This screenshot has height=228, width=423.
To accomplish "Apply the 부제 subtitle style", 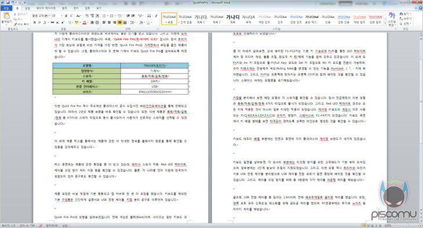I will click(249, 19).
